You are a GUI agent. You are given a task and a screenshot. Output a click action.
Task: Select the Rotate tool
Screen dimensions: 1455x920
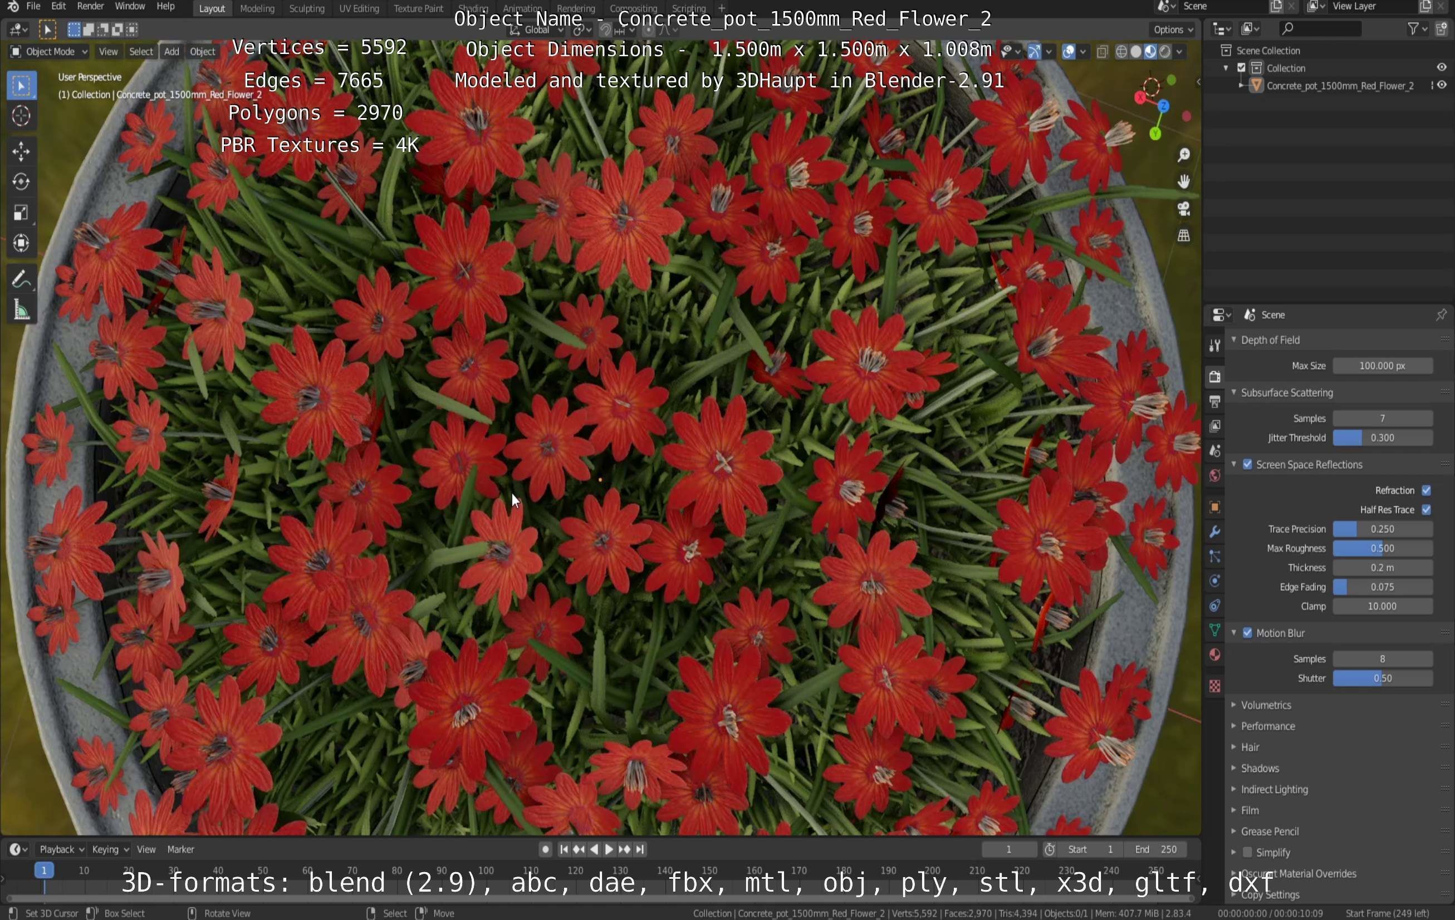pos(21,182)
